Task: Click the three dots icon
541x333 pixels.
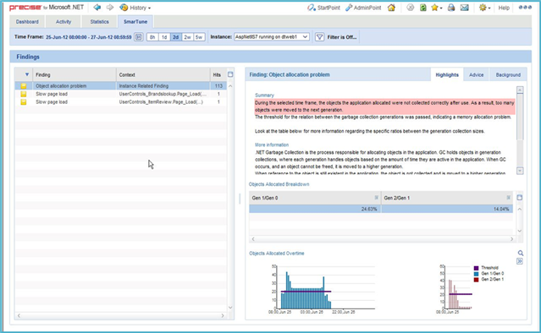Action: tap(525, 7)
